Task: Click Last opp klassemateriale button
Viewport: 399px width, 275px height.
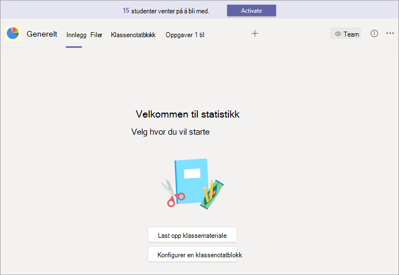Action: coord(192,235)
